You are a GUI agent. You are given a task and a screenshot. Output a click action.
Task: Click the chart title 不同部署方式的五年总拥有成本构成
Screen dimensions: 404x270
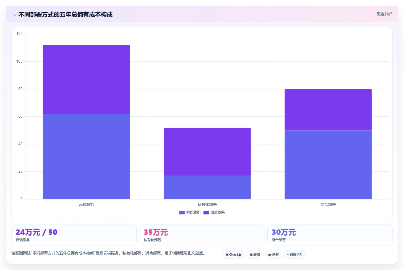[x=65, y=15]
